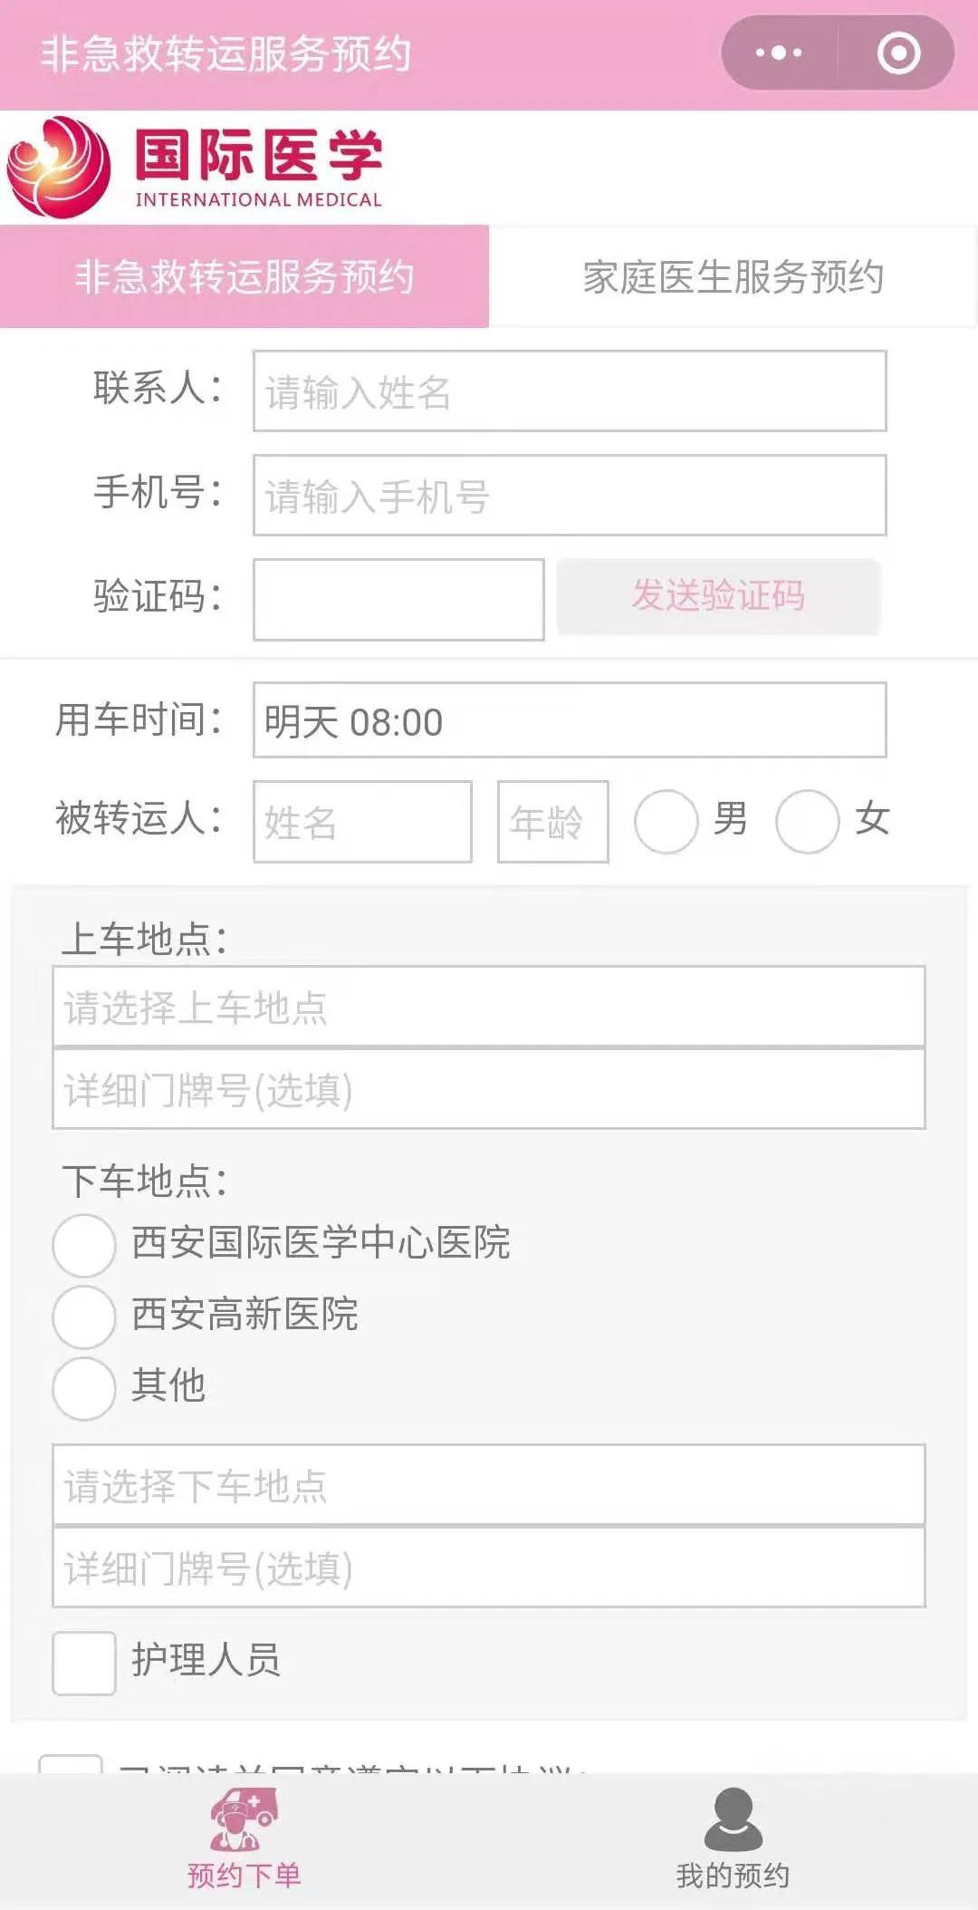Focus the contact name input field
The image size is (978, 1910).
tap(569, 391)
